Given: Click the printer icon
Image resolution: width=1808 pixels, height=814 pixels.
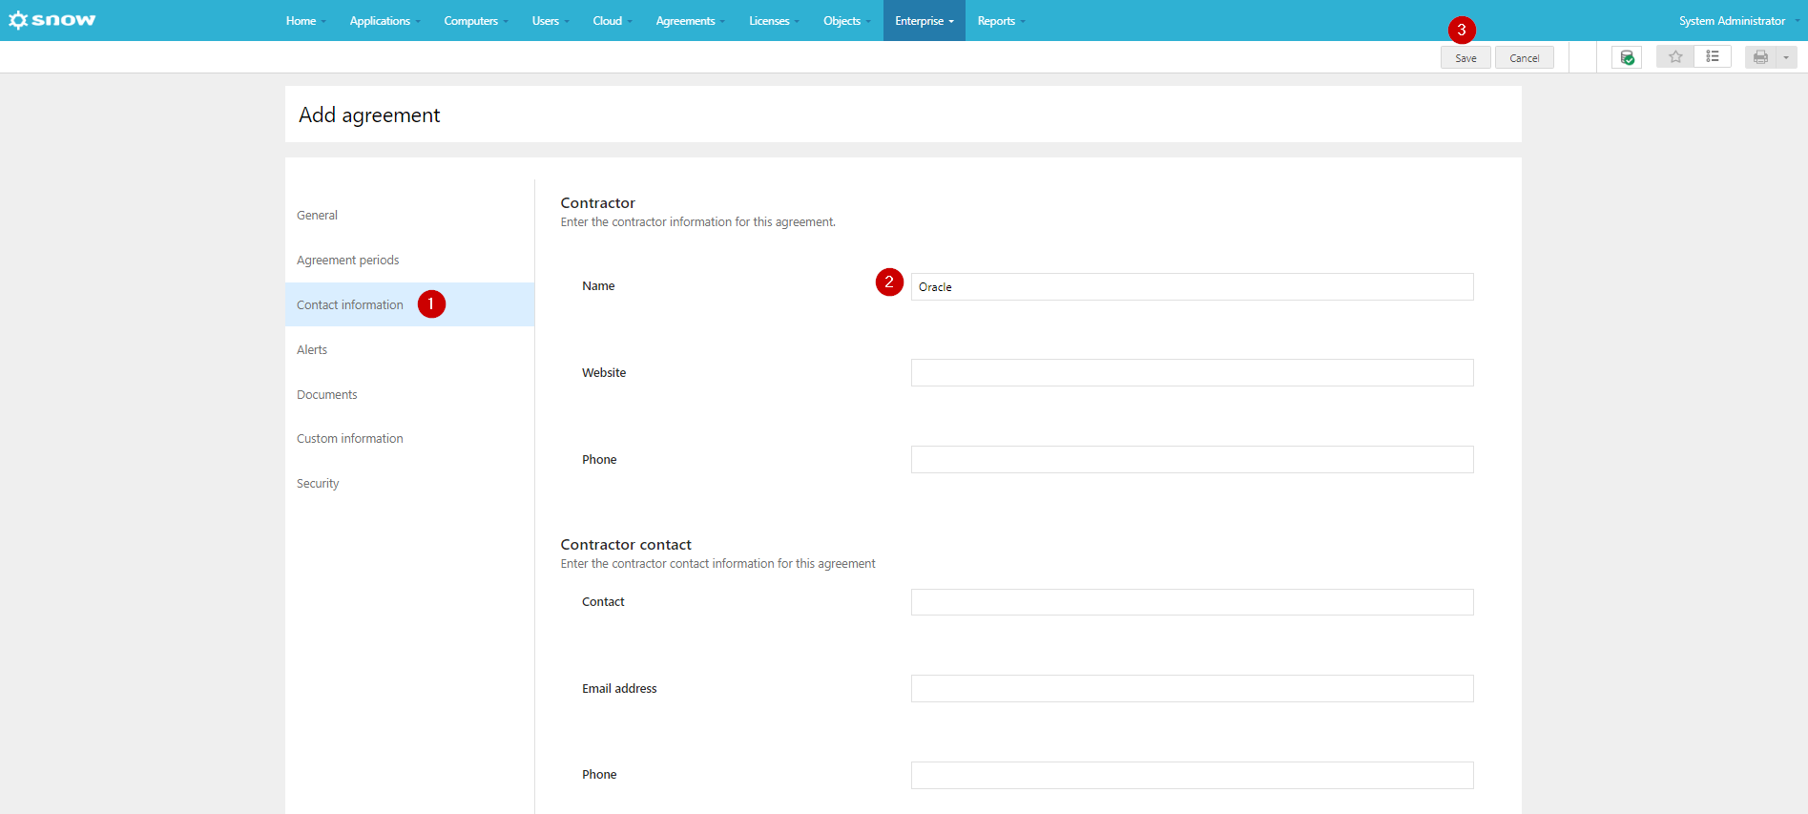Looking at the screenshot, I should coord(1760,57).
